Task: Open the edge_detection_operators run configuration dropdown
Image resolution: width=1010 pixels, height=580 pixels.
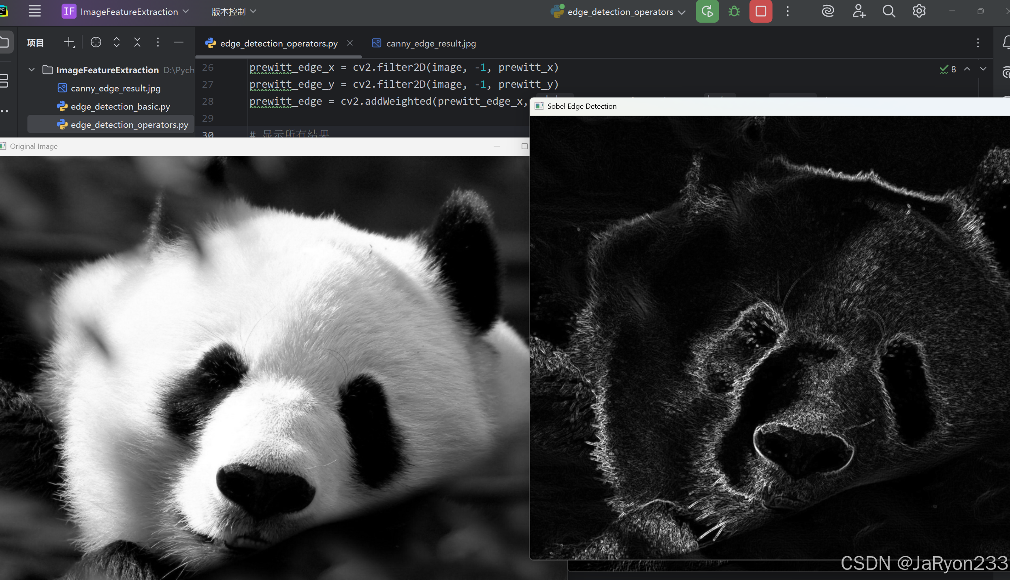Action: pos(620,12)
